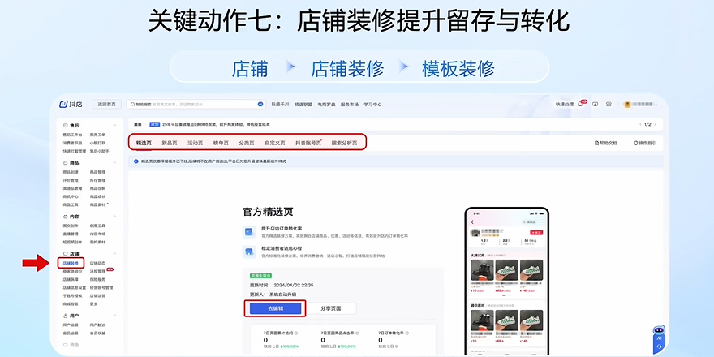Screen dimensions: 714x357
Task: Click the 去编辑 button
Action: [x=274, y=308]
